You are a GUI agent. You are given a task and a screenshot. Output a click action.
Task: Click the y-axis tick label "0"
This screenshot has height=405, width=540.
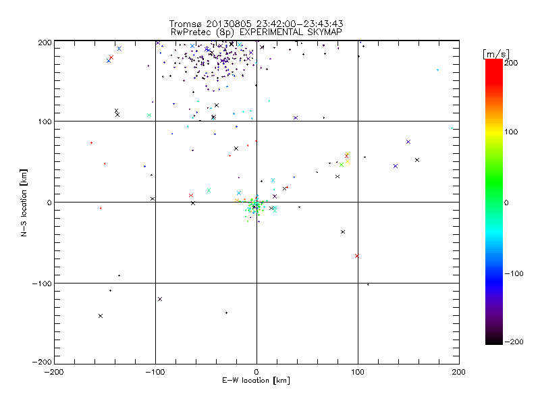[49, 202]
